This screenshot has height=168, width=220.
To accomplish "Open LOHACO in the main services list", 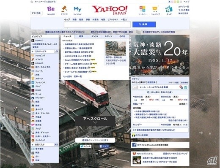I will click(x=39, y=63).
